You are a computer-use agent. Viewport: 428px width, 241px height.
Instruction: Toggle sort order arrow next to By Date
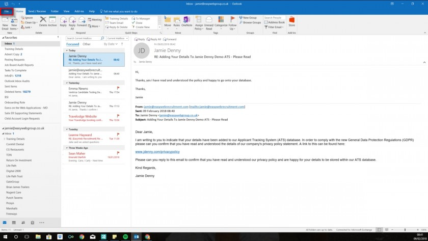[122, 44]
